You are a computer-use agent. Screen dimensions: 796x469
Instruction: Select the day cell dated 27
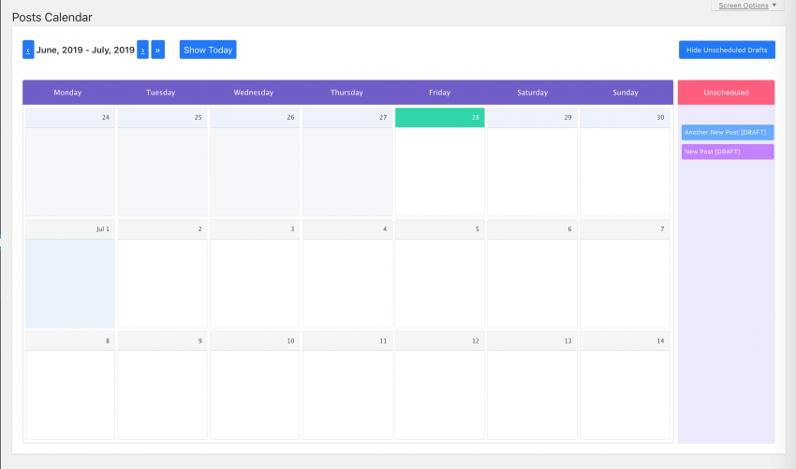pyautogui.click(x=347, y=162)
